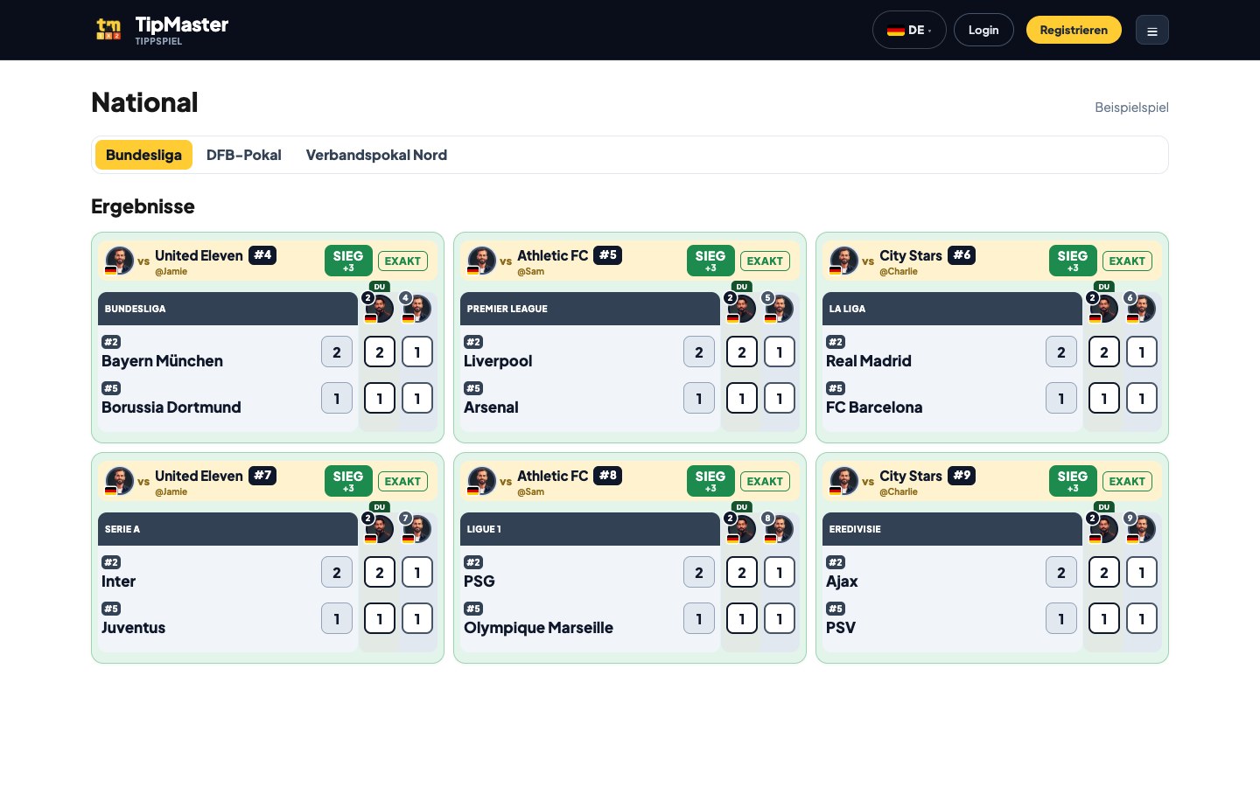This screenshot has height=787, width=1260.
Task: Click the DU avatar in Bundesliga card
Action: click(379, 308)
